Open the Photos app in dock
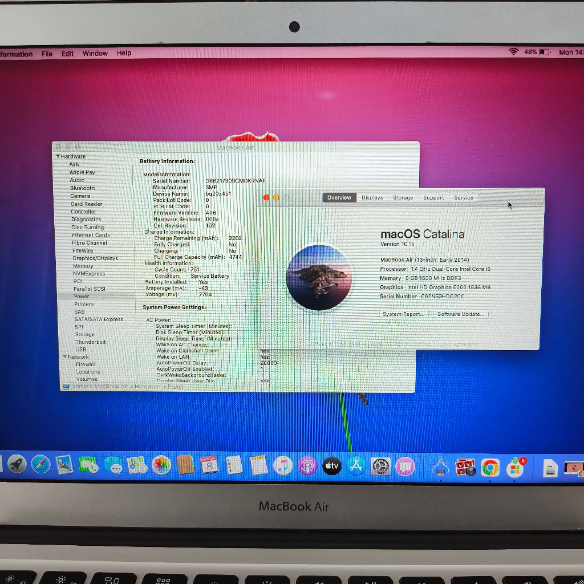Viewport: 584px width, 584px height. click(161, 465)
